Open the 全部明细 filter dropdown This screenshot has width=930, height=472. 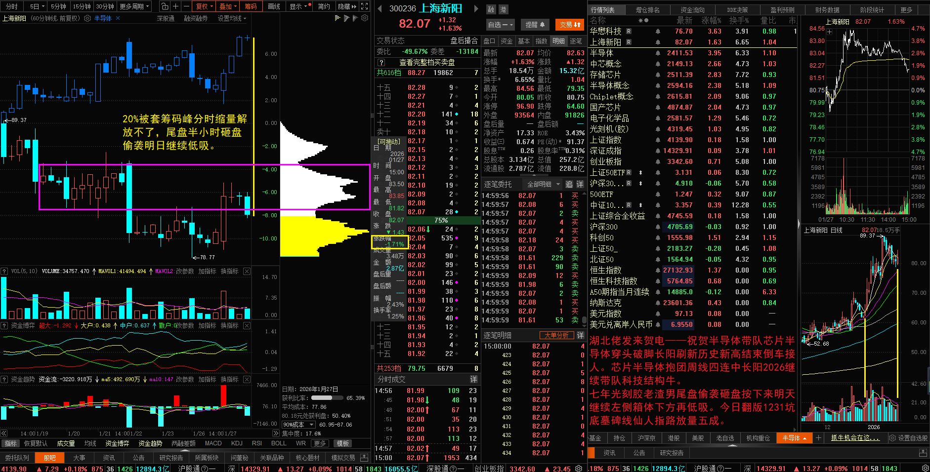pyautogui.click(x=543, y=184)
